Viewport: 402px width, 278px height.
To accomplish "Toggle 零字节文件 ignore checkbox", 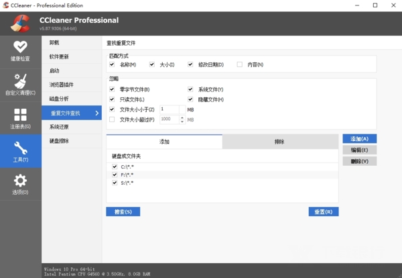I will tap(112, 89).
